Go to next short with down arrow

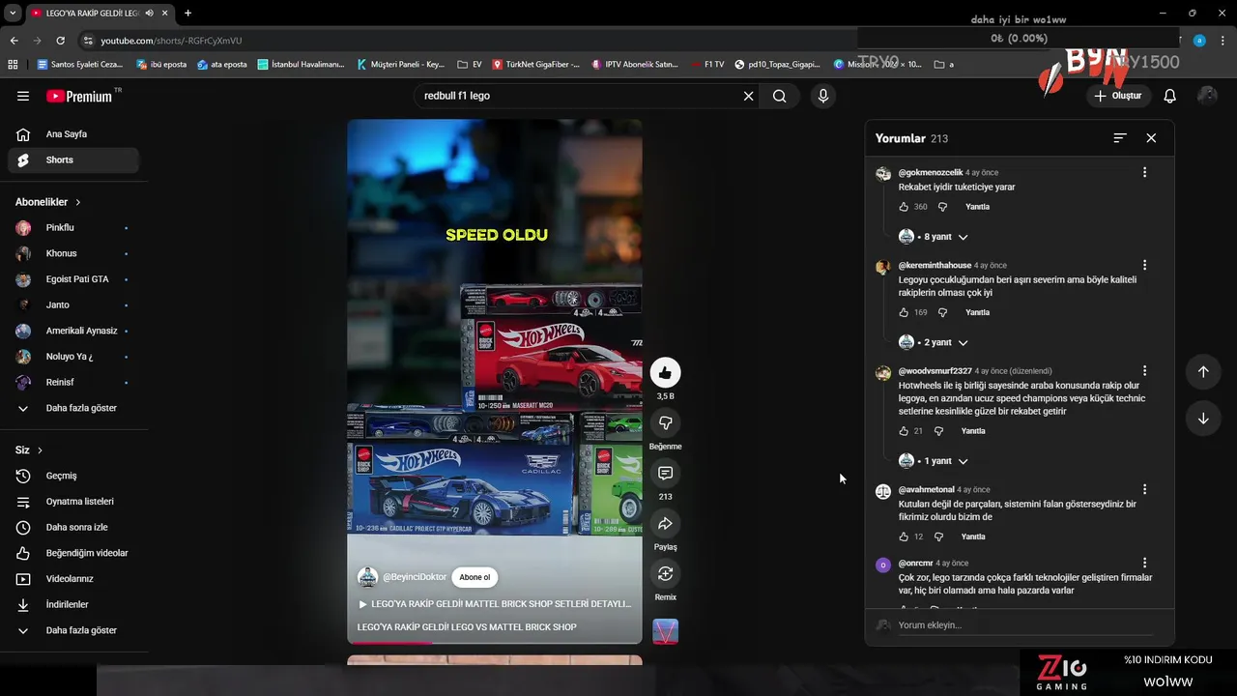[1203, 419]
